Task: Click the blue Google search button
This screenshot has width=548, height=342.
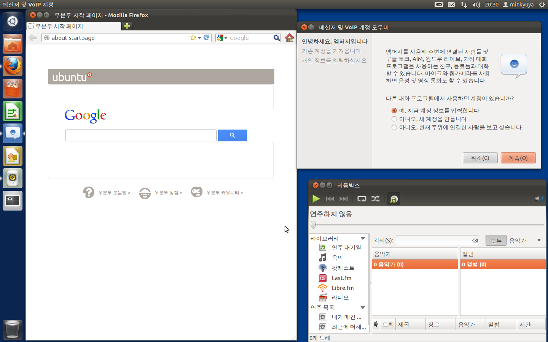Action: [x=233, y=135]
